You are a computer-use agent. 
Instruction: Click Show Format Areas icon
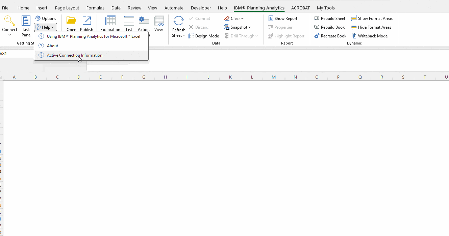(354, 19)
